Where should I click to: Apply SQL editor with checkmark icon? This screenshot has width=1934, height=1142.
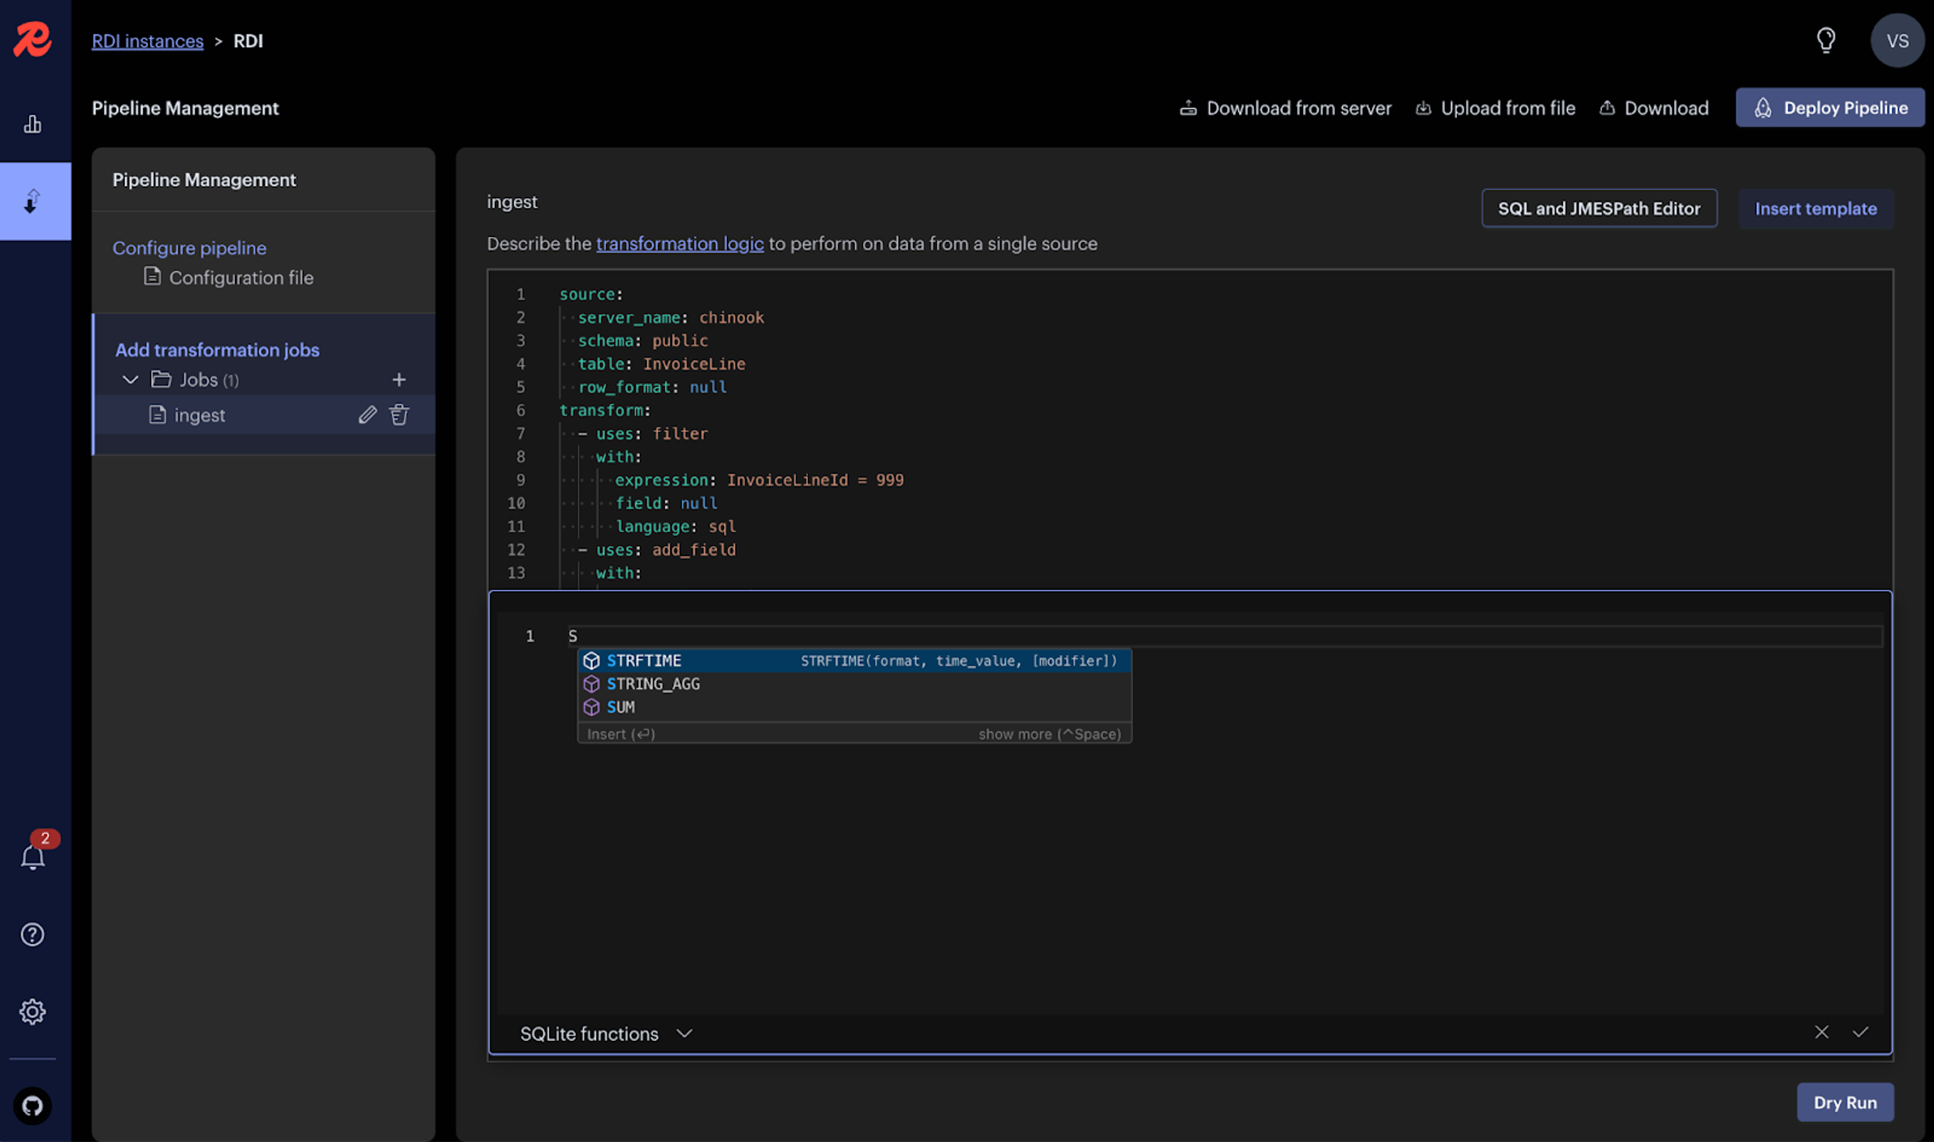tap(1860, 1032)
